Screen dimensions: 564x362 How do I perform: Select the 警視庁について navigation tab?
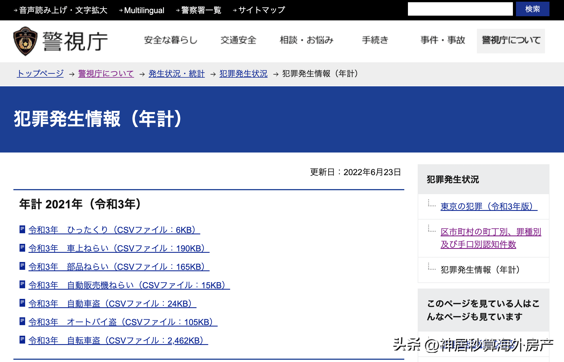(511, 41)
